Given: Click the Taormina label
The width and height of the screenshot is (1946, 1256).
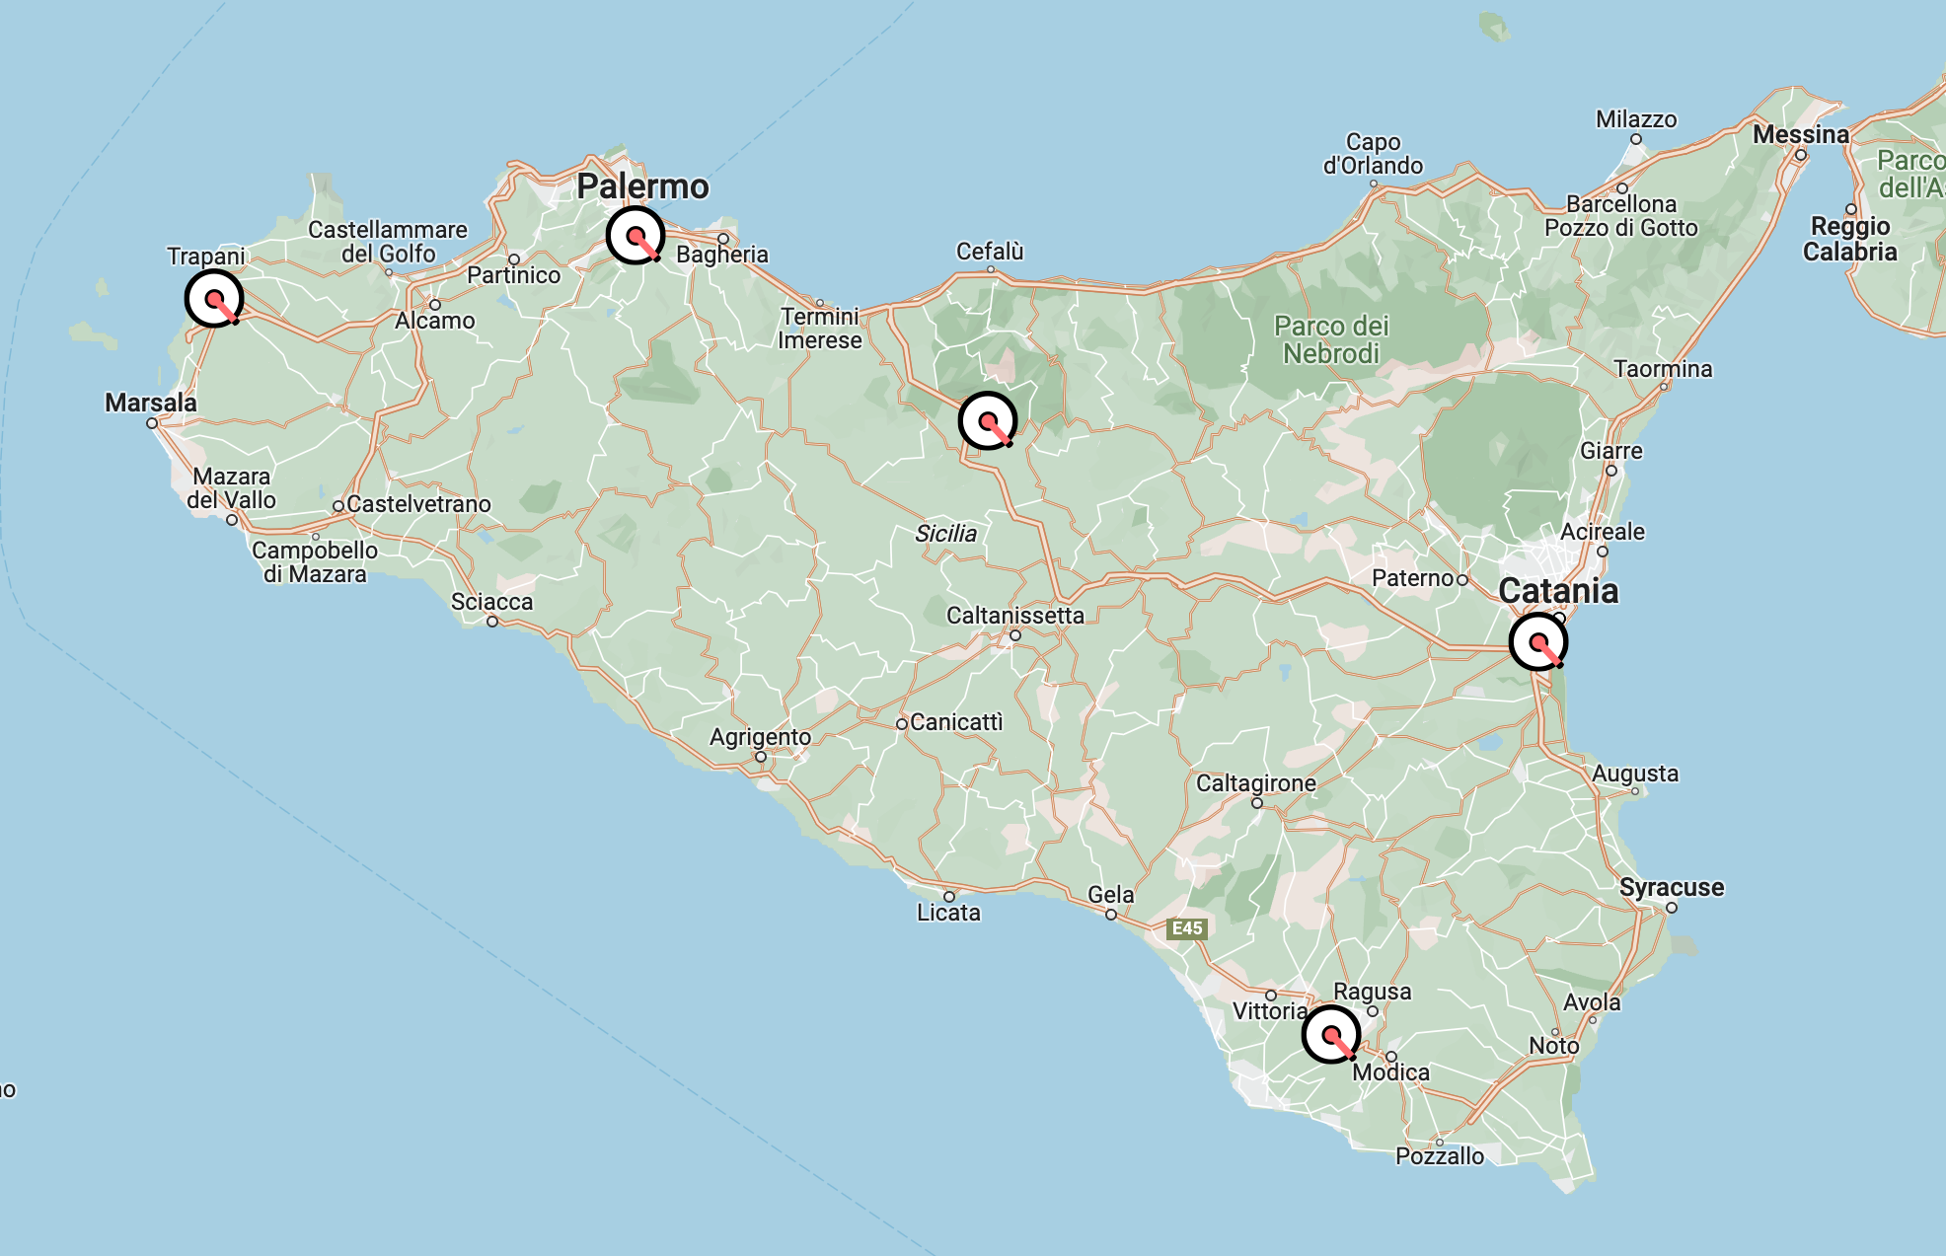Looking at the screenshot, I should [x=1663, y=369].
